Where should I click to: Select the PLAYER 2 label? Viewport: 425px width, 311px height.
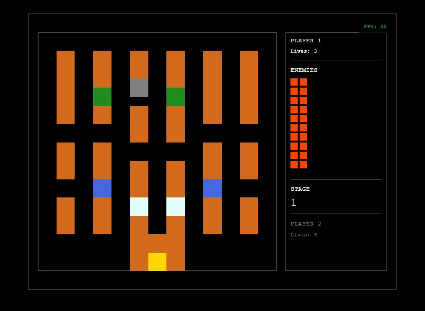(x=306, y=224)
